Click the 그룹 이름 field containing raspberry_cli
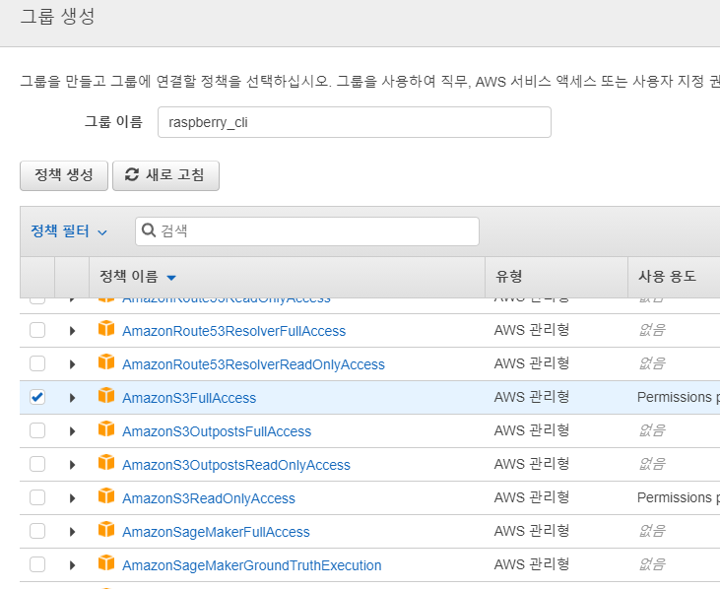The height and width of the screenshot is (589, 720). tap(355, 122)
